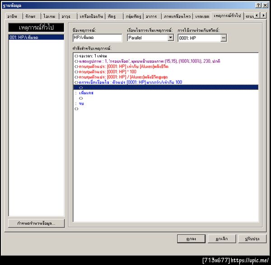The image size is (271, 265).
Task: Open the ศัตรู tab
Action: pyautogui.click(x=114, y=16)
